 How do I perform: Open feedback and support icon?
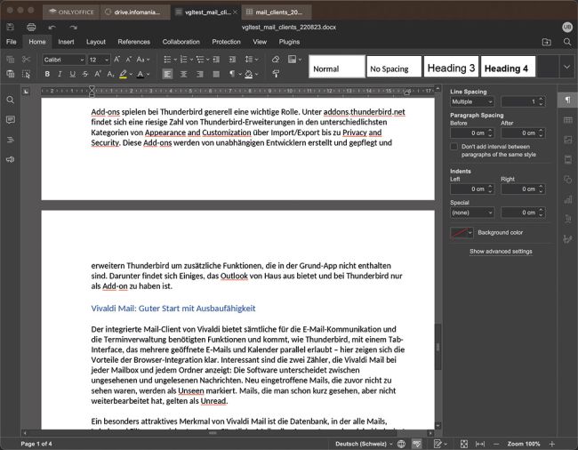(x=11, y=159)
